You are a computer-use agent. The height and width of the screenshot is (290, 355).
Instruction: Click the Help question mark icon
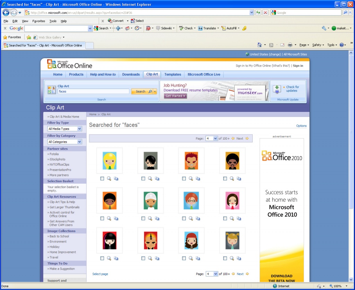341,45
